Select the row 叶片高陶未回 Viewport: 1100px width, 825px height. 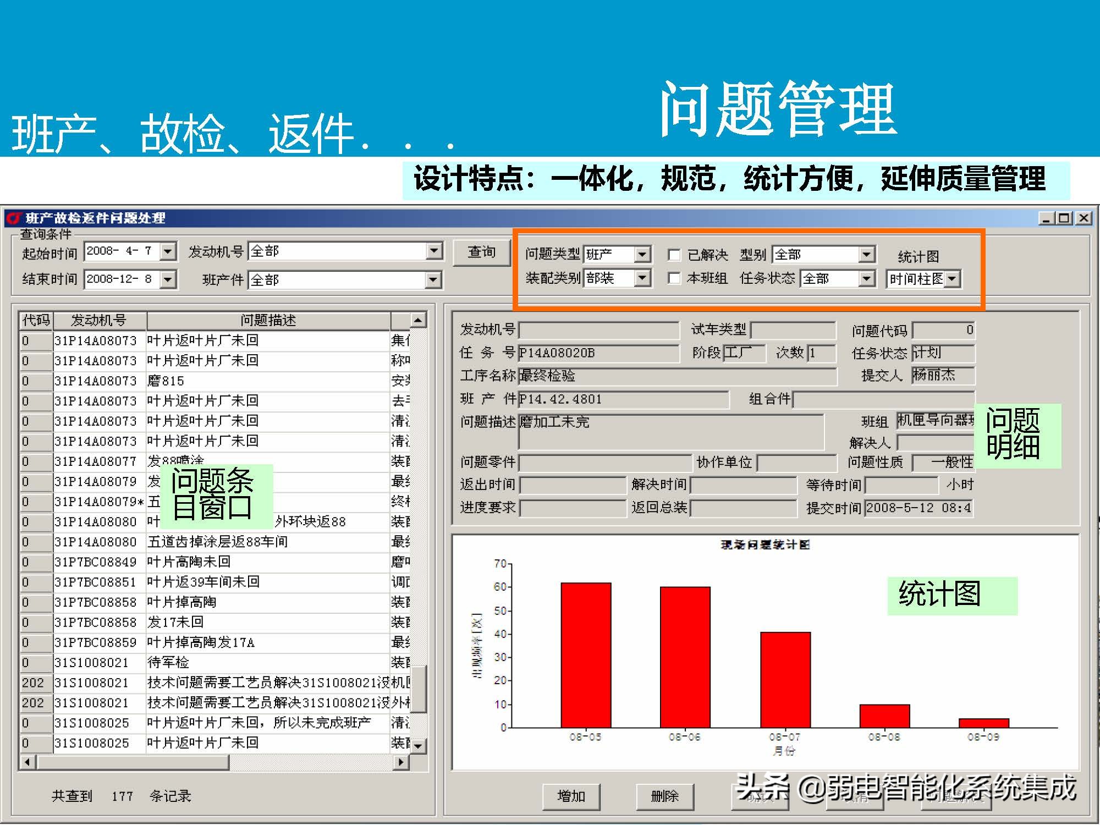[x=215, y=562]
